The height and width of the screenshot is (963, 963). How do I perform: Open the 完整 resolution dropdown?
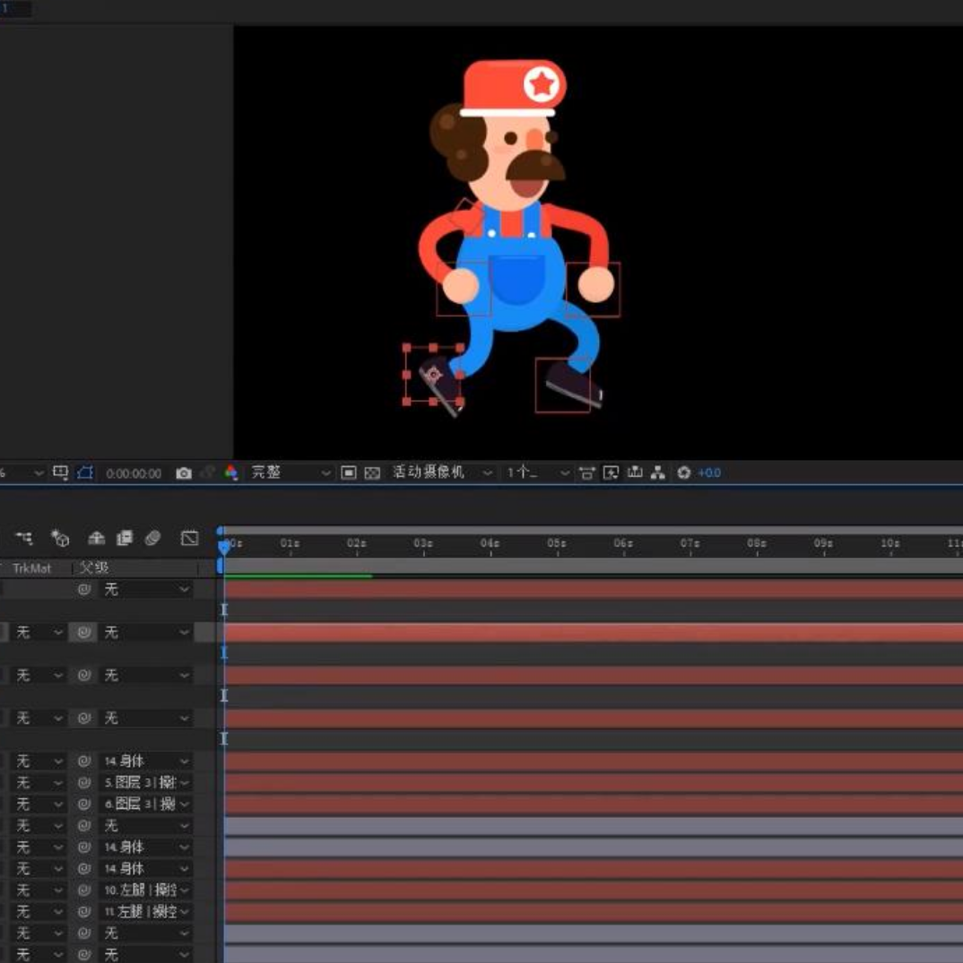[x=290, y=473]
